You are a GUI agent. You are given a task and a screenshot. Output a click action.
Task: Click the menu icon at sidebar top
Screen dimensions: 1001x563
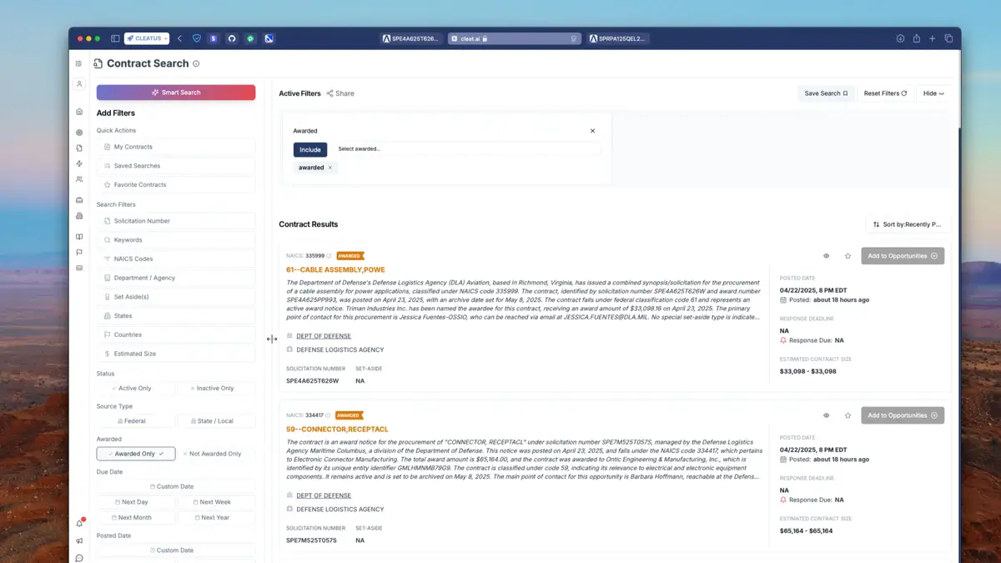click(79, 63)
